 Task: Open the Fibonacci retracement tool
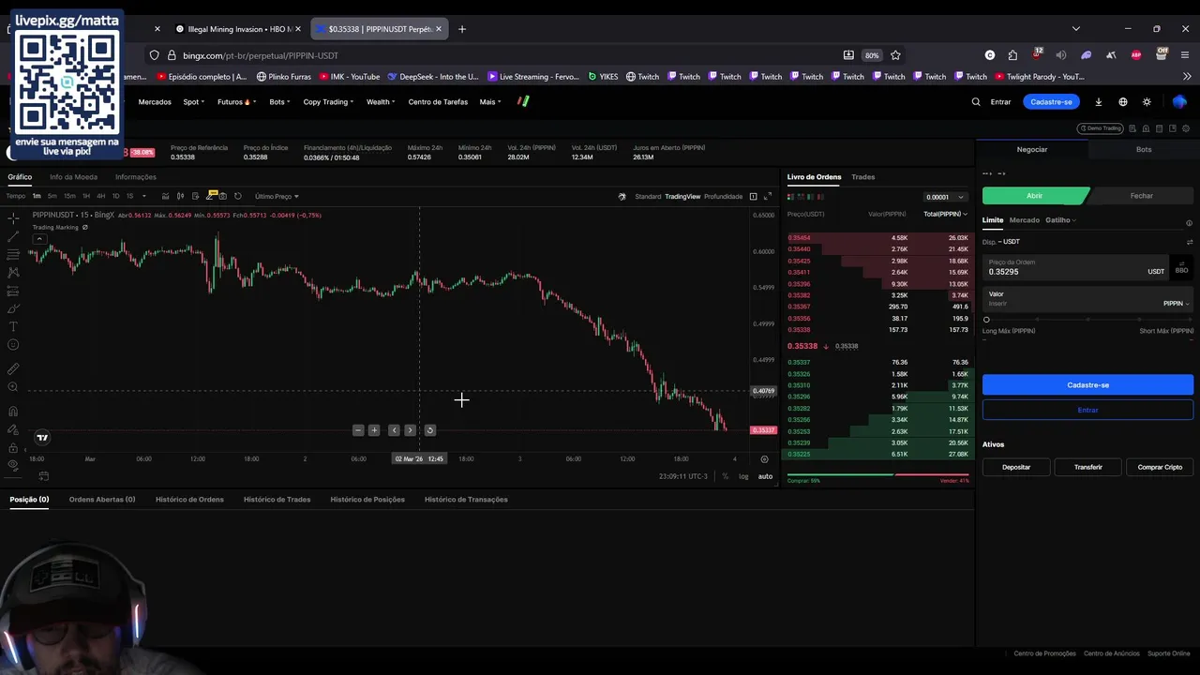(13, 254)
